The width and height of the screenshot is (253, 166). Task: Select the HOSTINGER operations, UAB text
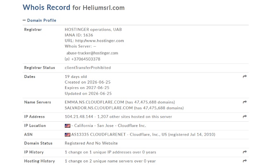[93, 29]
